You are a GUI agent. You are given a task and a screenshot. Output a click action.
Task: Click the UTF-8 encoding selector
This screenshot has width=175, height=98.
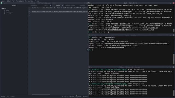click(x=66, y=96)
